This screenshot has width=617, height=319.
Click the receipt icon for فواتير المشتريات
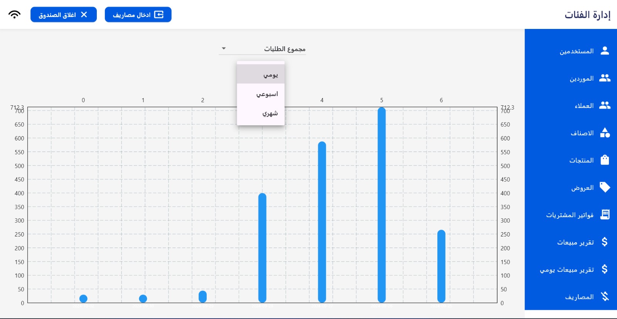(x=605, y=214)
